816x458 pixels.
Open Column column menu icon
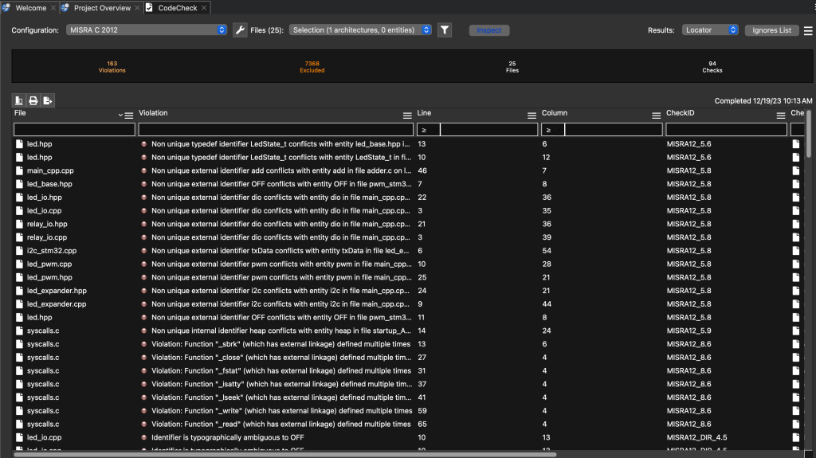coord(656,115)
